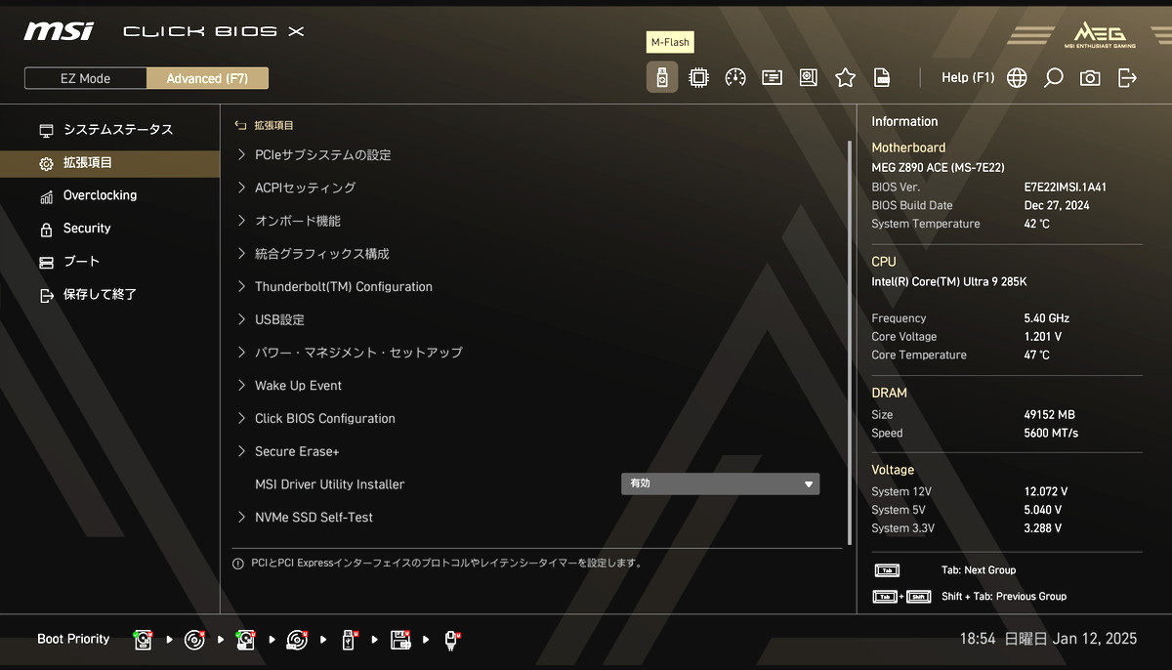Click the "Boot Priority" label

point(73,639)
